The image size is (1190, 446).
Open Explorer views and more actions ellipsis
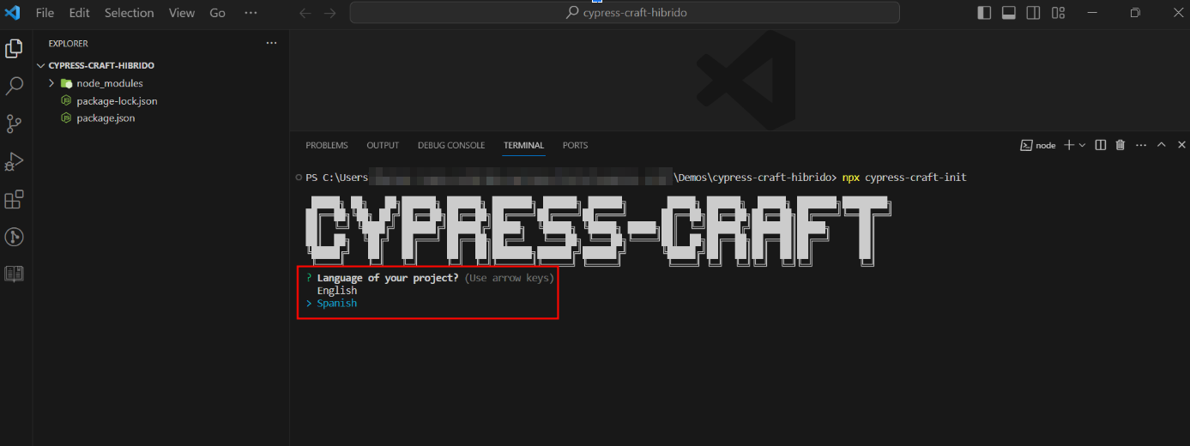point(272,43)
